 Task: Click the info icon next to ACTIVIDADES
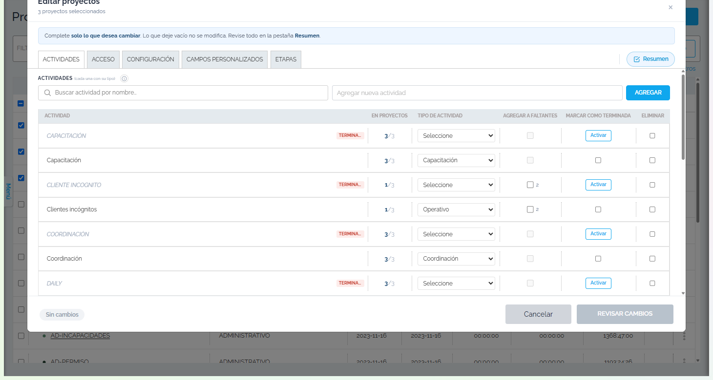pyautogui.click(x=124, y=78)
